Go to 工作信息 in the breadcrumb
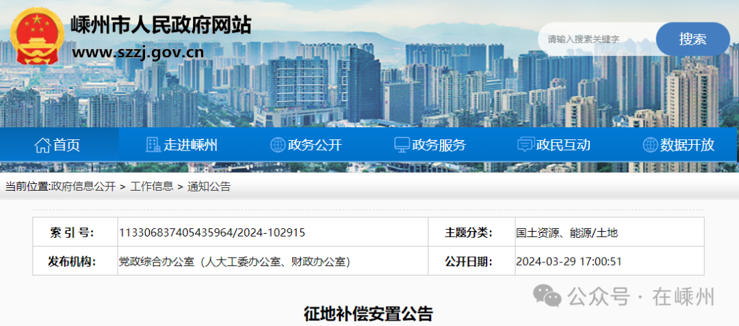 tap(152, 187)
